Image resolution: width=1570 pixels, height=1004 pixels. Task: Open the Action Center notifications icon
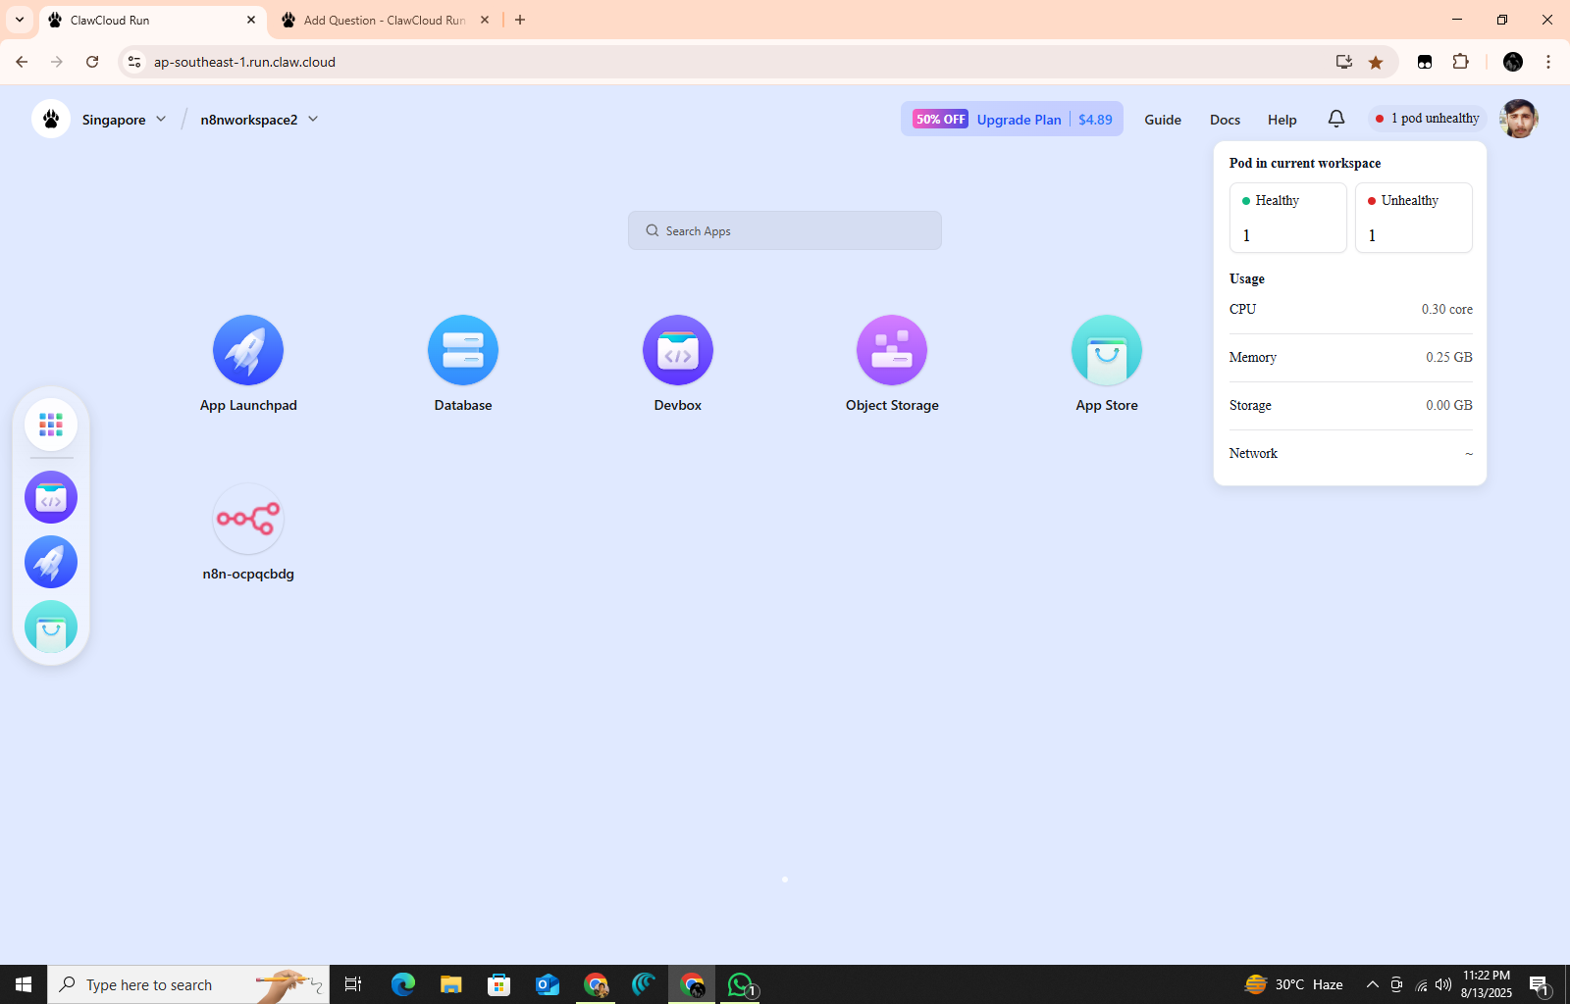pos(1539,984)
